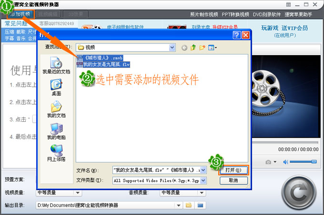This screenshot has height=215, width=324.
Task: Open 我的电脑 in the places sidebar
Action: pos(56,131)
